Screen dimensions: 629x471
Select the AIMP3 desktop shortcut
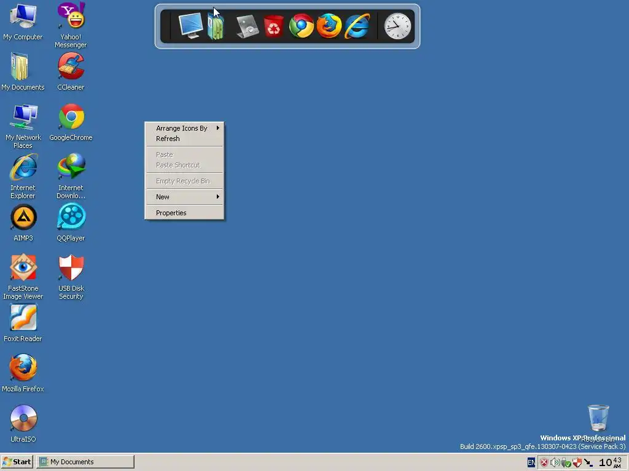(x=23, y=223)
